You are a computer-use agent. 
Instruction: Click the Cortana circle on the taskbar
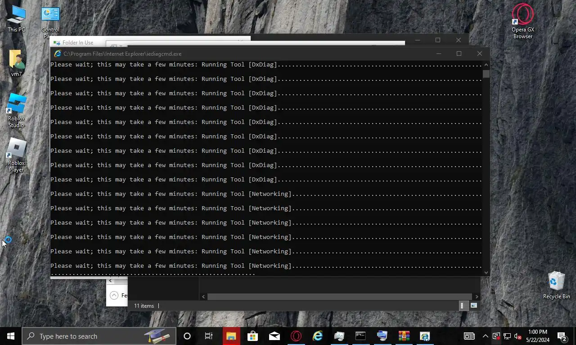pyautogui.click(x=187, y=336)
